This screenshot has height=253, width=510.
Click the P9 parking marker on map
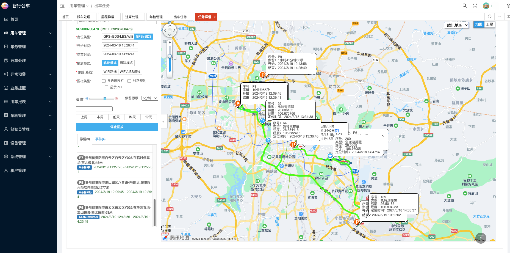[x=263, y=75]
